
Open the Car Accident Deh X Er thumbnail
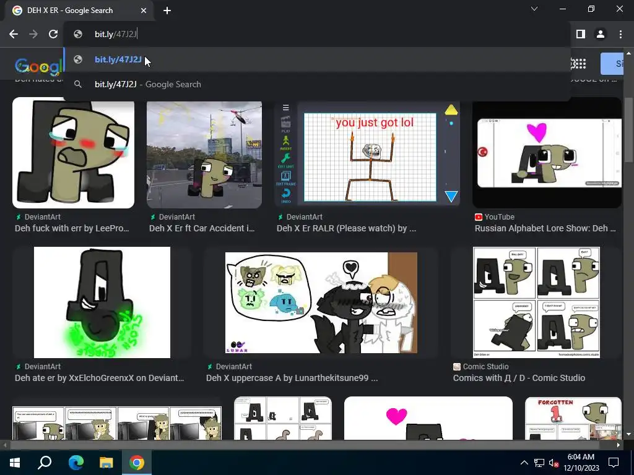point(204,155)
